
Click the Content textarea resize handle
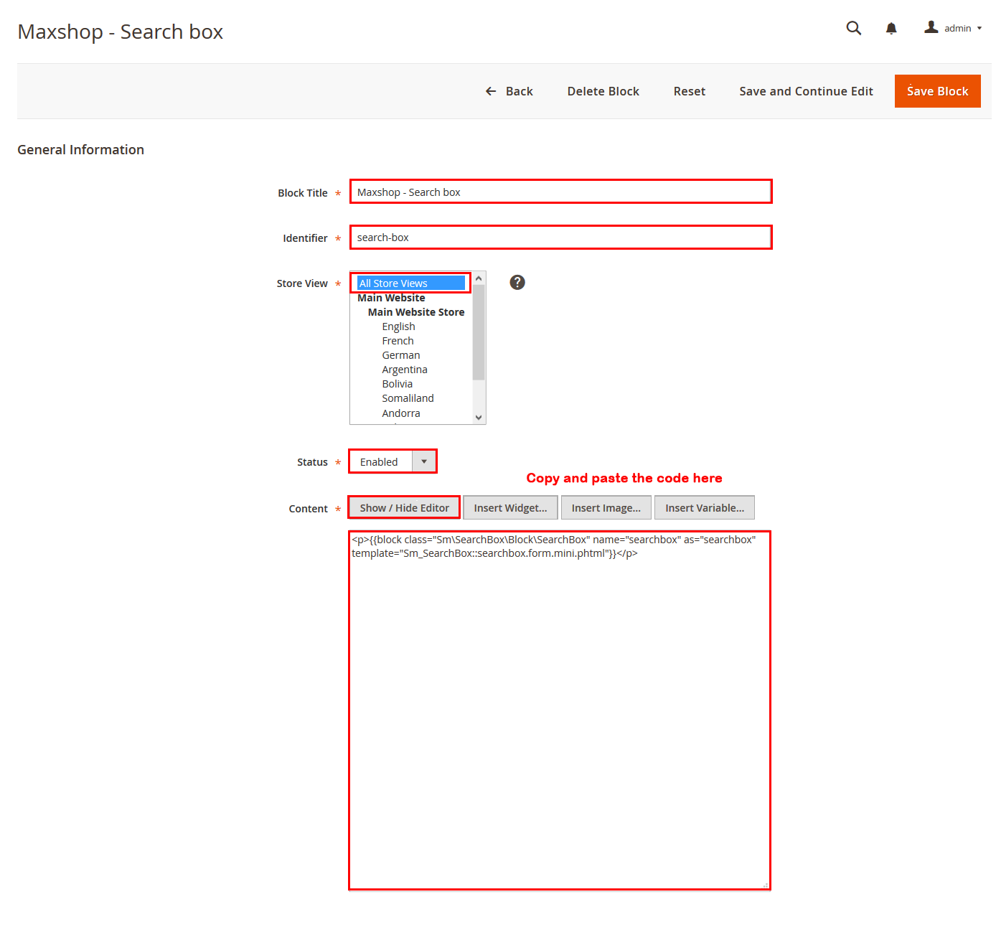(x=766, y=885)
